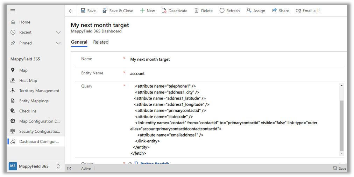The height and width of the screenshot is (177, 354).
Task: Deactivate the current dashboard record
Action: click(175, 11)
